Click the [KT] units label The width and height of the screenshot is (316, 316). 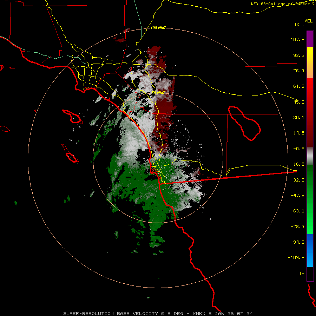point(300,24)
